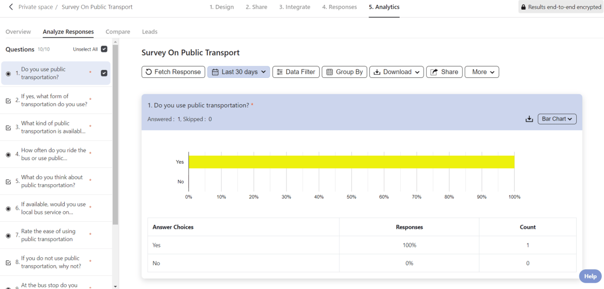Click the yellow Yes bar in chart
604x289 pixels.
pos(352,162)
